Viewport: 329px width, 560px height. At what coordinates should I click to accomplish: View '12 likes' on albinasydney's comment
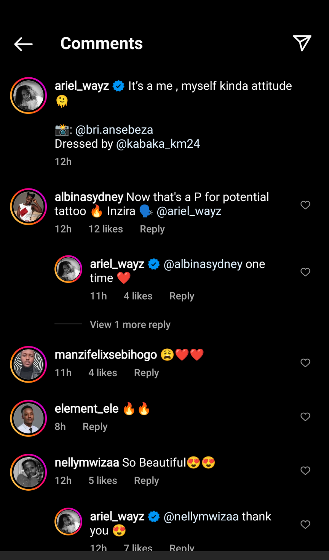click(x=106, y=229)
